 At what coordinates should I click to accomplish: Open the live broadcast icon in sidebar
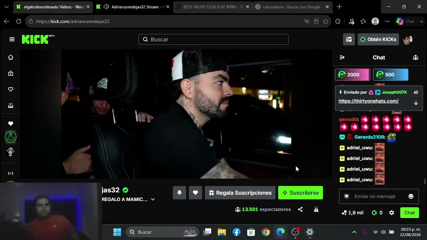click(x=11, y=173)
